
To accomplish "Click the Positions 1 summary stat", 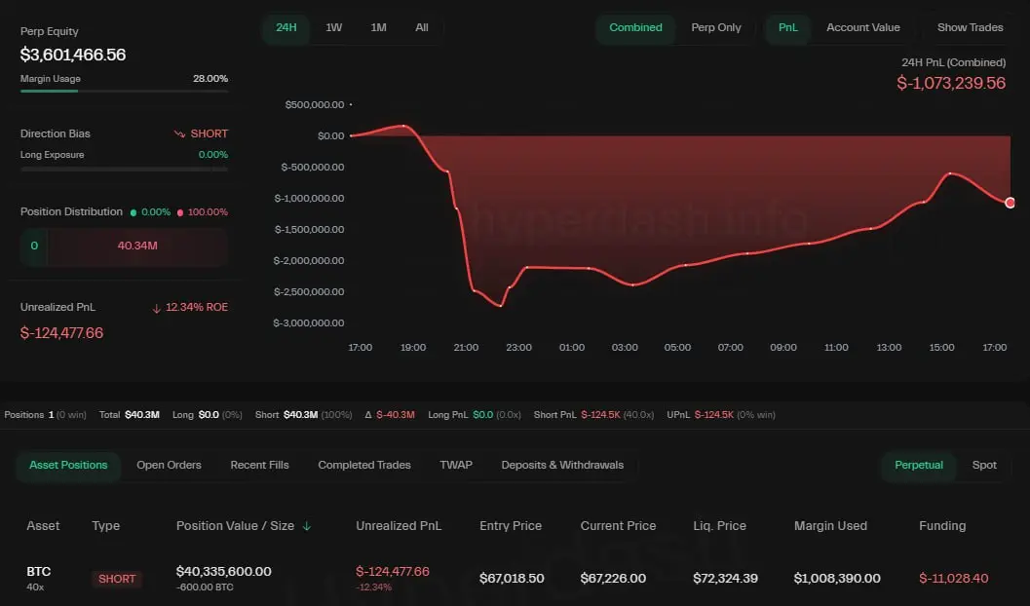I will tap(46, 415).
